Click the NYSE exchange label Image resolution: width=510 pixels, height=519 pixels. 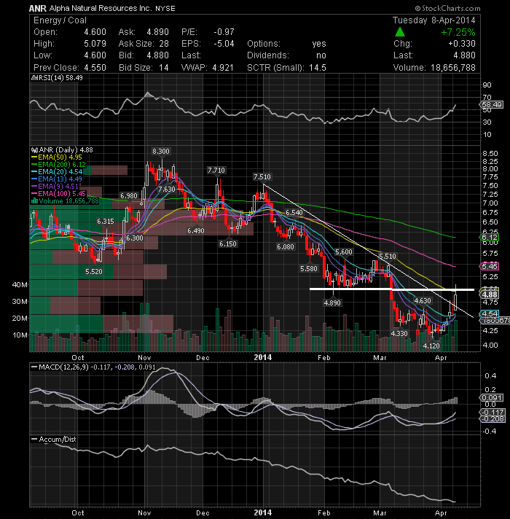165,9
